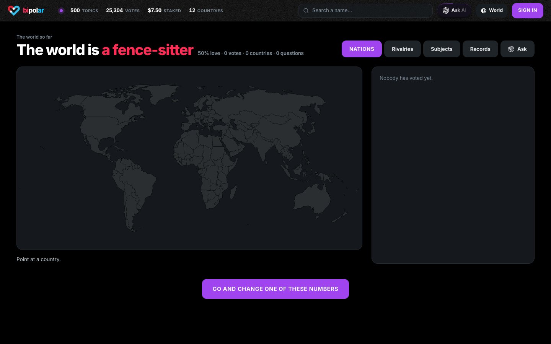Switch to the Rivalries tab

[403, 49]
